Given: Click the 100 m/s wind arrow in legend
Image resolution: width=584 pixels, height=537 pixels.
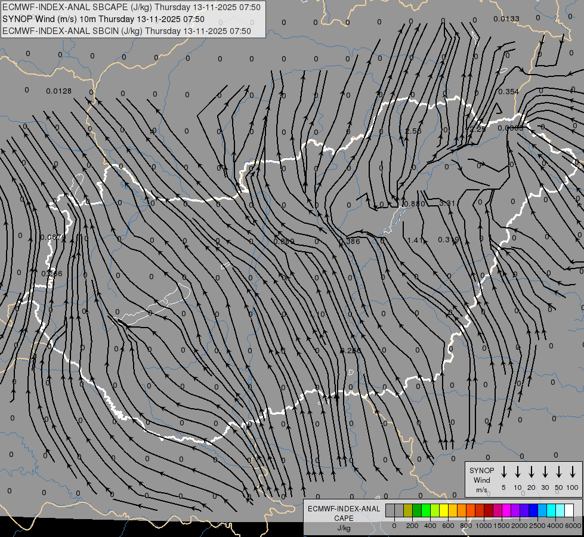Looking at the screenshot, I should (x=573, y=472).
